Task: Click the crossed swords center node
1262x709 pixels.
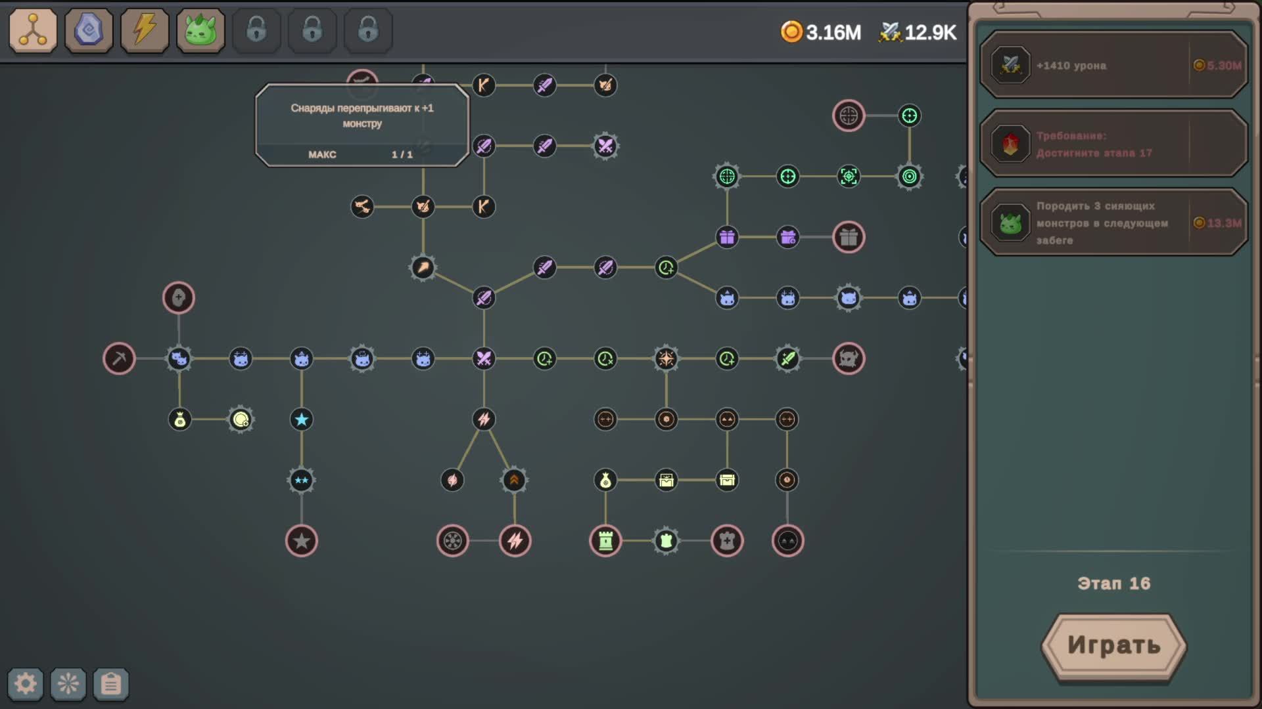Action: tap(484, 358)
